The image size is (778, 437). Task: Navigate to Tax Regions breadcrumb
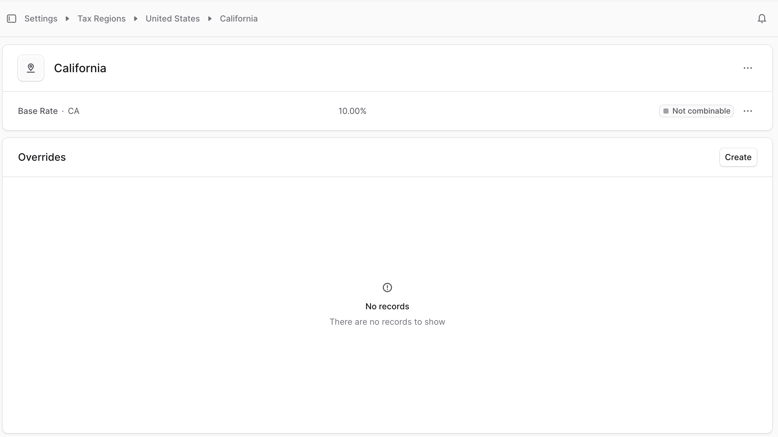tap(101, 19)
